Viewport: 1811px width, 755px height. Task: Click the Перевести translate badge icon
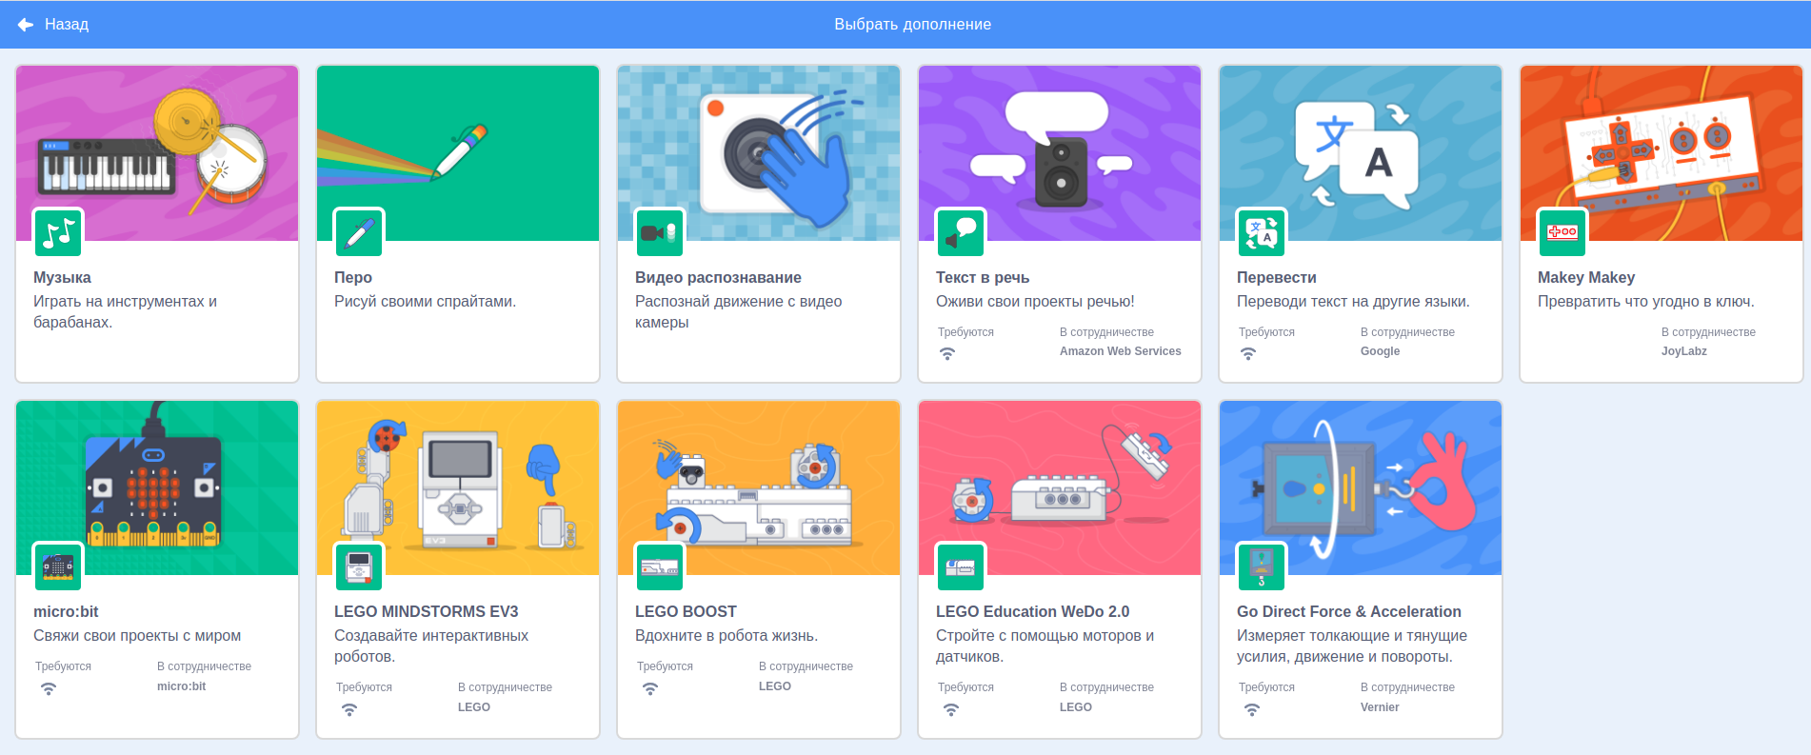click(1262, 232)
